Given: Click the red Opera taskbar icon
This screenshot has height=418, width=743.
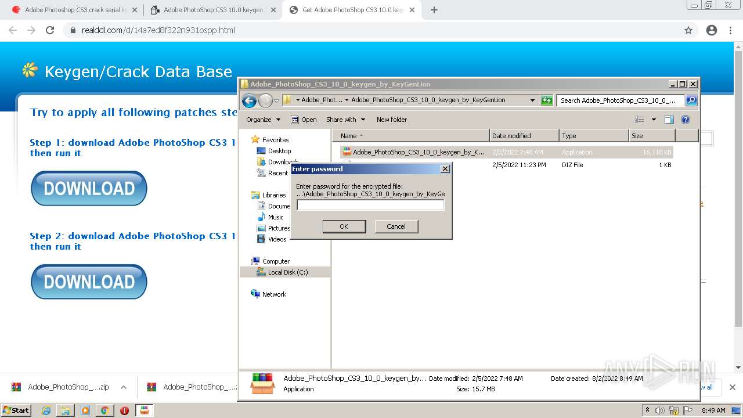Looking at the screenshot, I should click(124, 410).
